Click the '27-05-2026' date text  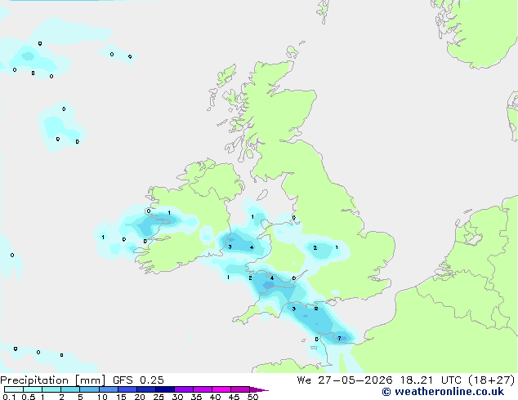point(355,380)
